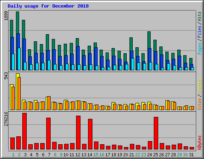Select day 10 on the date axis
204x159 pixels.
coord(66,155)
